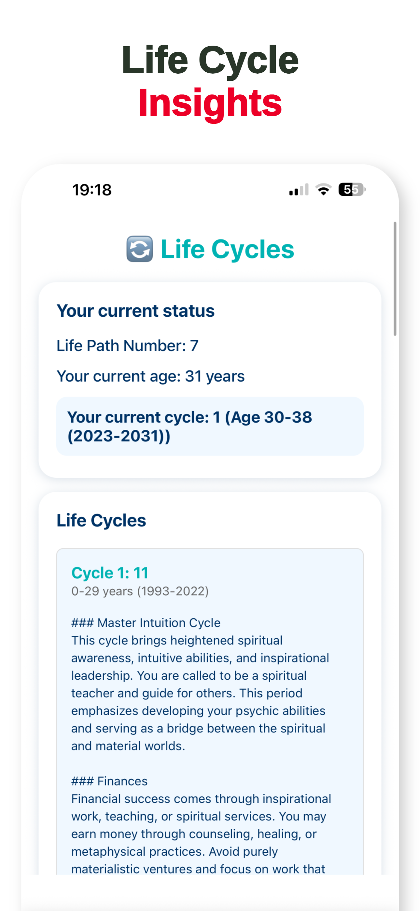Tap the red 'Insights' headline
Image resolution: width=420 pixels, height=911 pixels.
click(x=210, y=103)
